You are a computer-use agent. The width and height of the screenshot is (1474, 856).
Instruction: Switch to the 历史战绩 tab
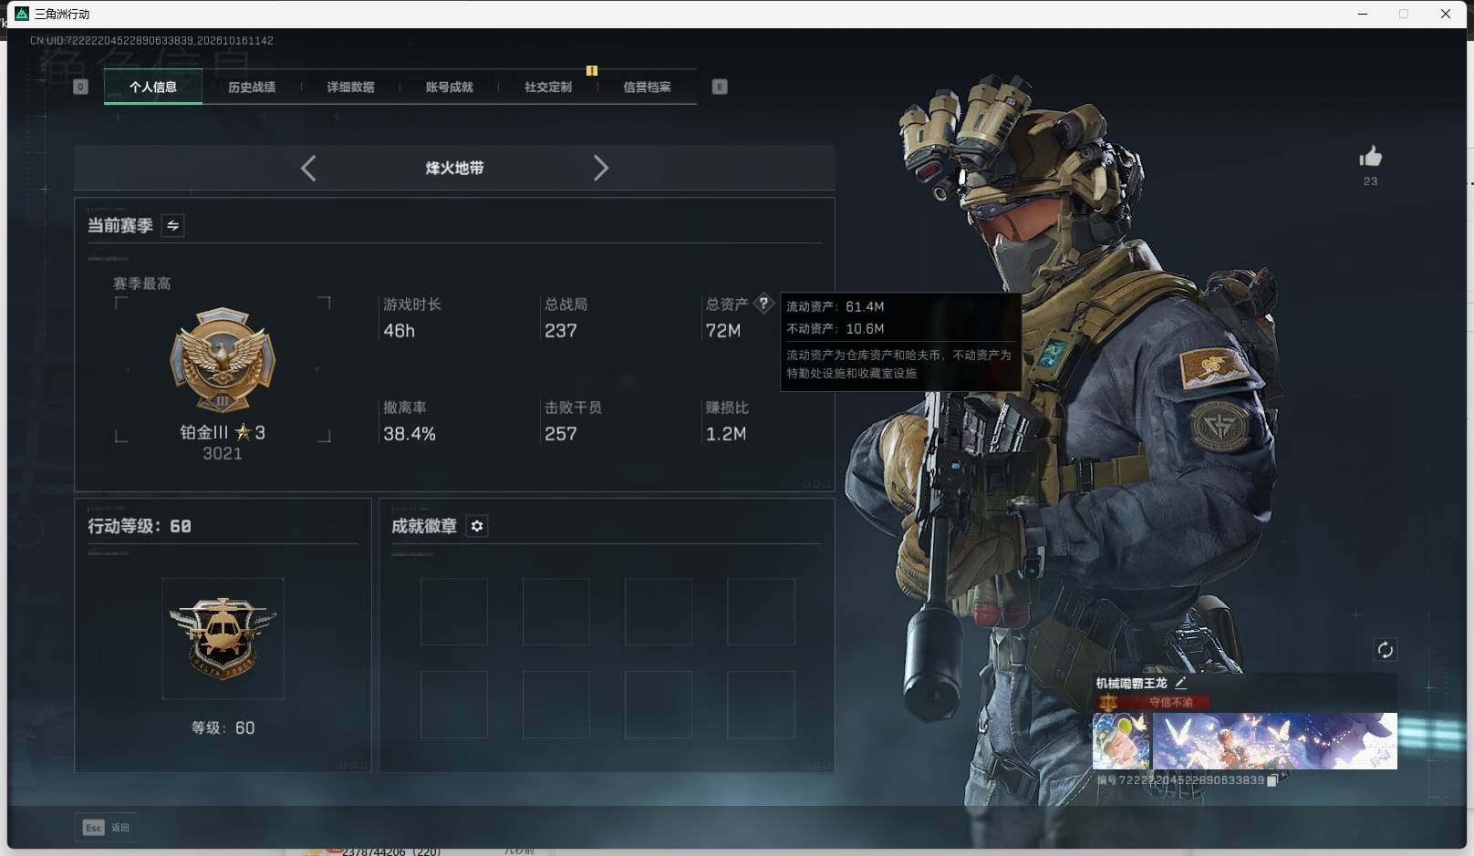click(252, 88)
